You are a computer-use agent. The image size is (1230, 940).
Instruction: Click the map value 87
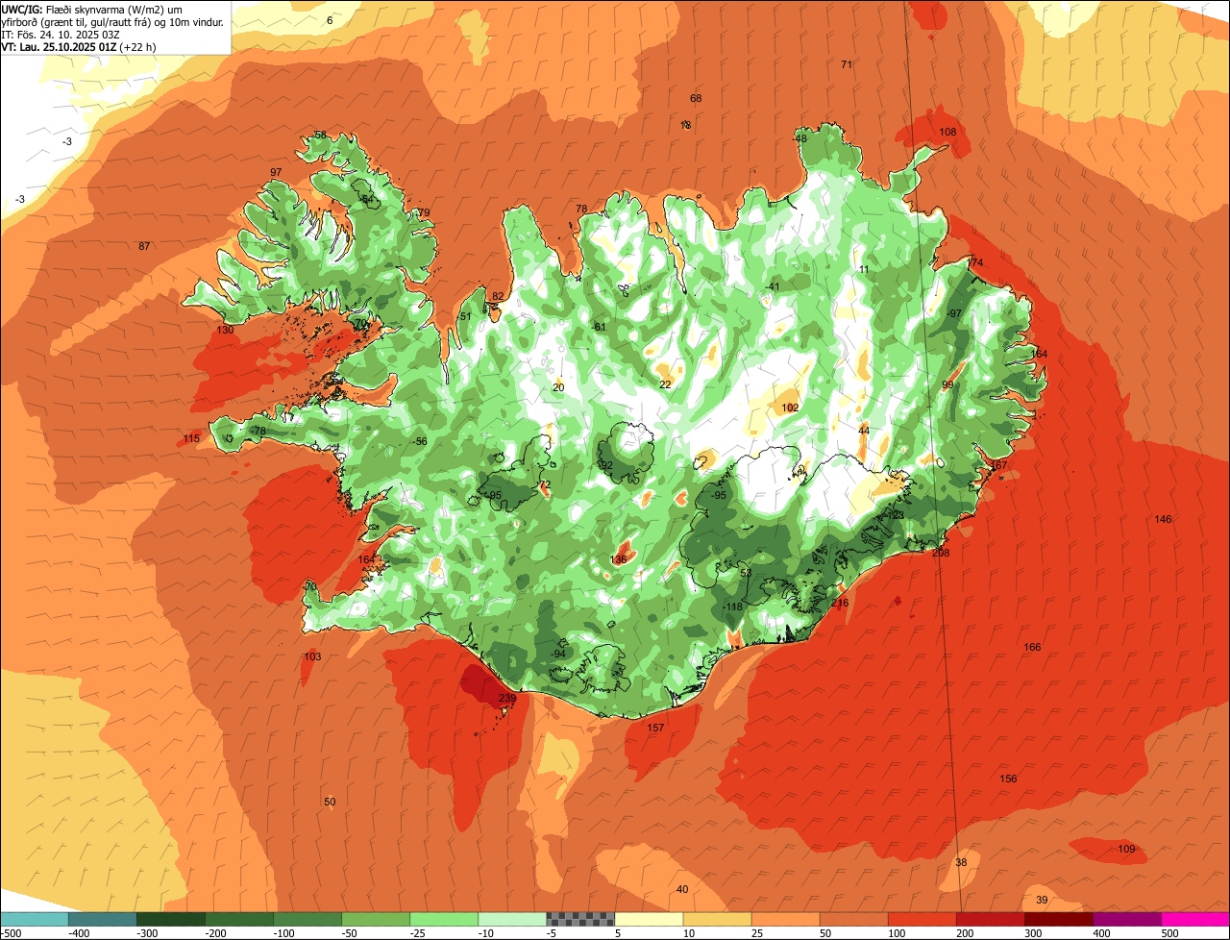pos(144,247)
